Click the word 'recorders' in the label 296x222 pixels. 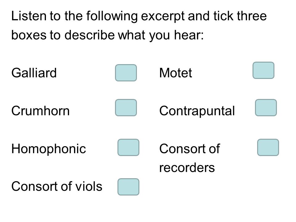[187, 168]
